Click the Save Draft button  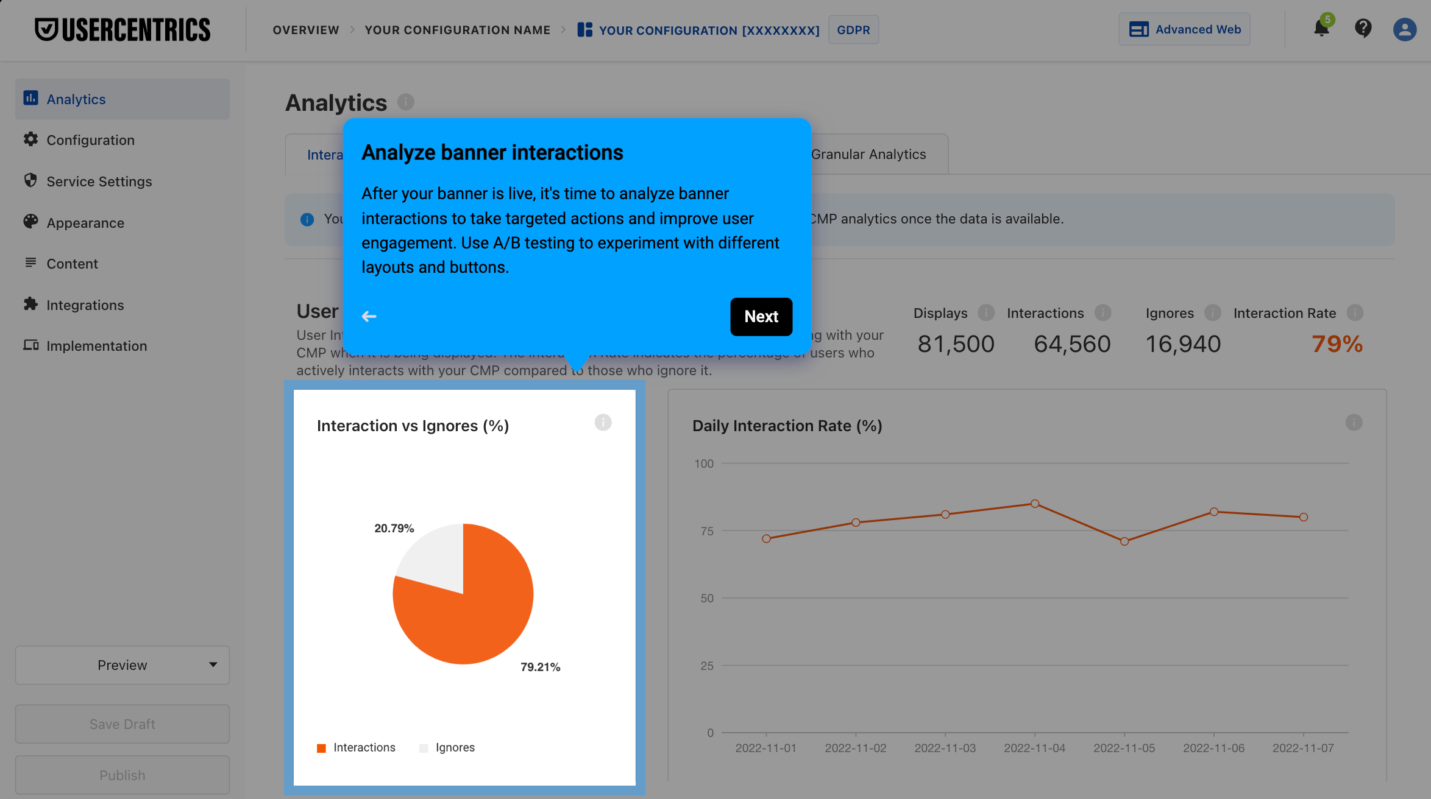122,723
